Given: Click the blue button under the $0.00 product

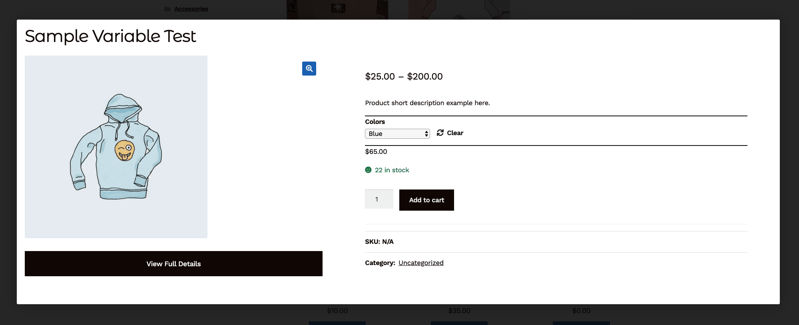Looking at the screenshot, I should (581, 323).
